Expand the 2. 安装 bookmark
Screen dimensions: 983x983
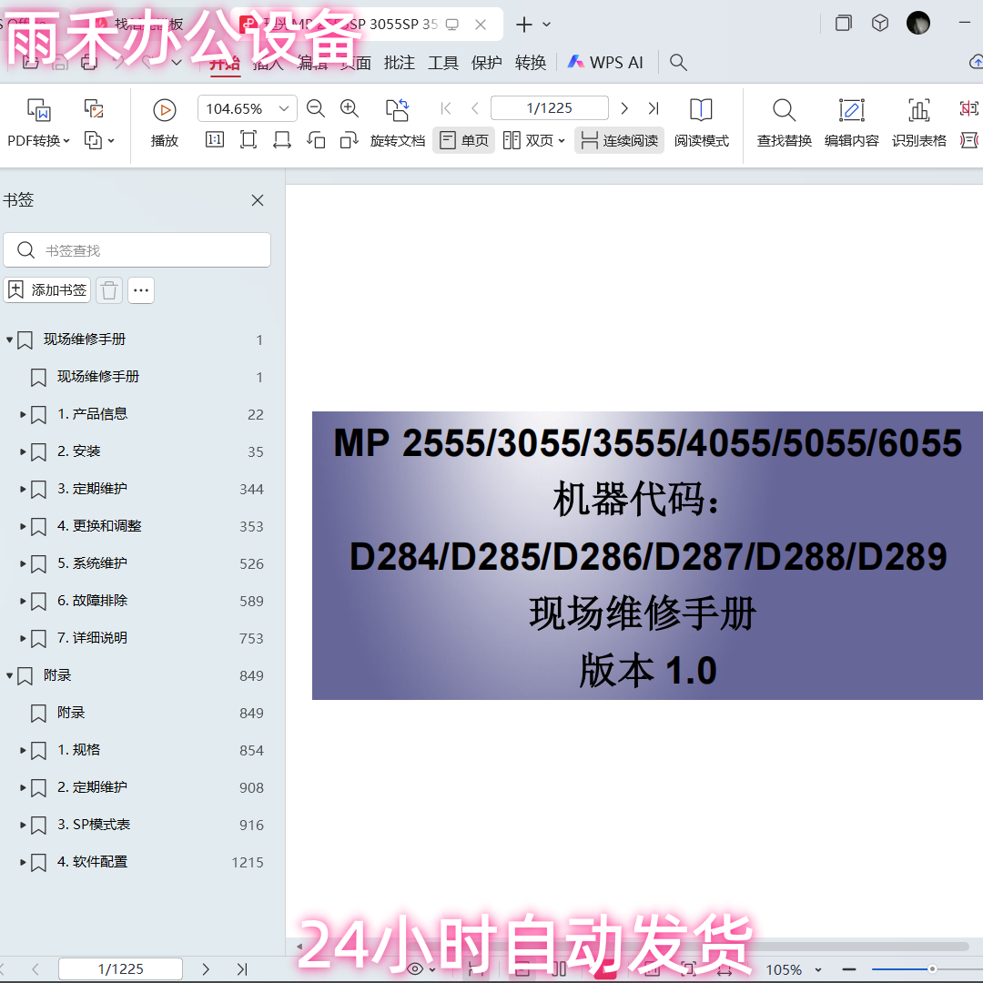23,451
